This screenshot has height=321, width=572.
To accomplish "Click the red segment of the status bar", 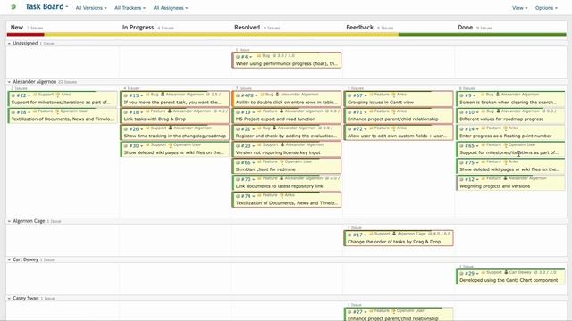I will (26, 35).
